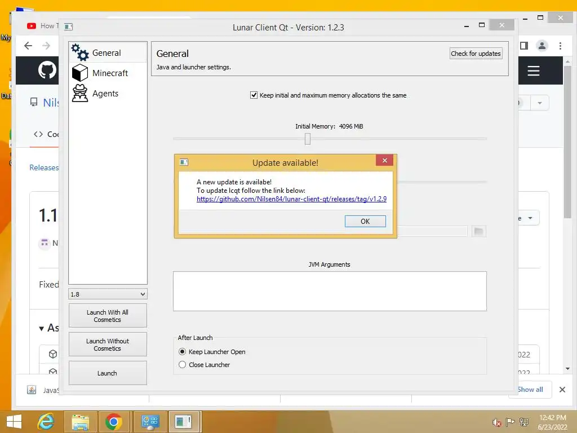Open Action Center flag tray icon
The height and width of the screenshot is (433, 577).
coord(510,422)
